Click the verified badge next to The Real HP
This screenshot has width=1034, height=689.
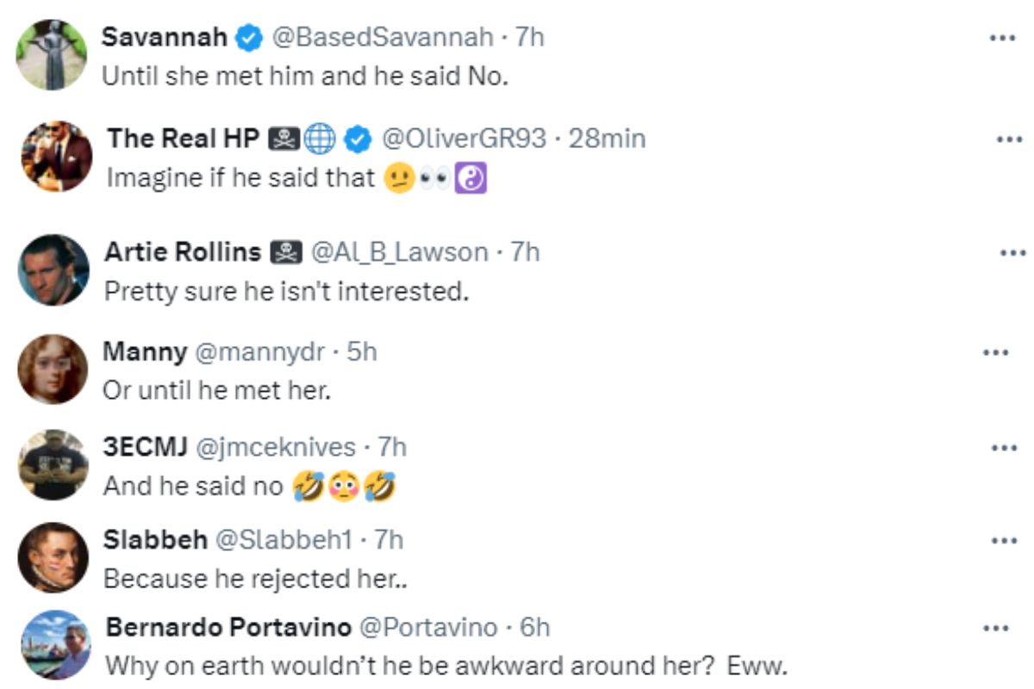(358, 139)
